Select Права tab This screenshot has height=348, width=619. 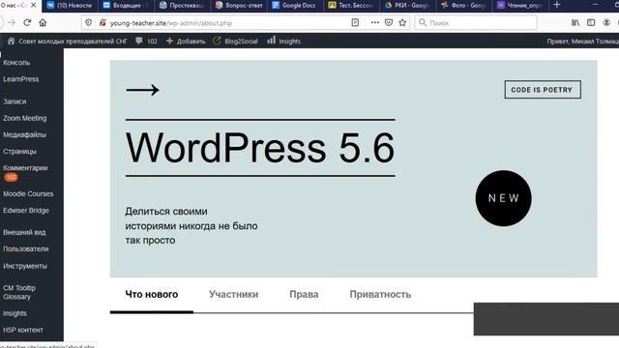tap(304, 294)
